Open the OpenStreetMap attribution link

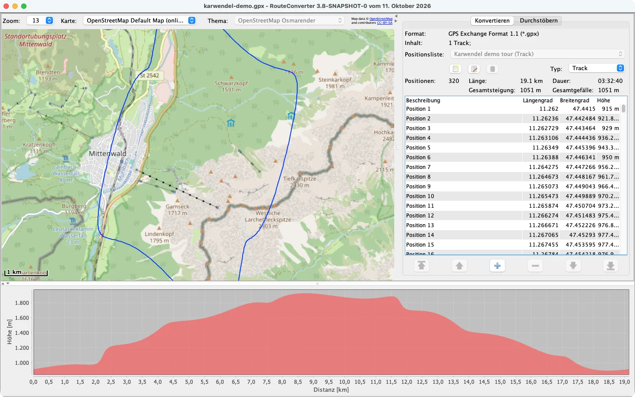381,19
